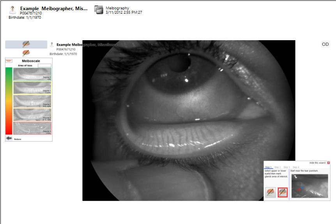Click the Reduce arrow icon in Meiboscale
The image size is (336, 224).
[x=9, y=139]
